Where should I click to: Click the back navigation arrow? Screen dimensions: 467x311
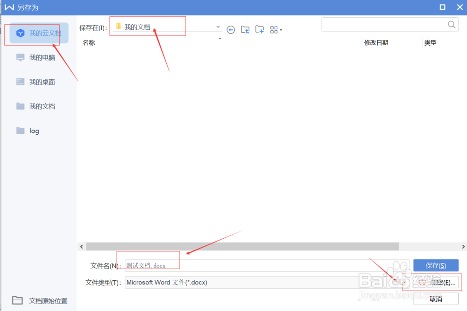coord(231,29)
